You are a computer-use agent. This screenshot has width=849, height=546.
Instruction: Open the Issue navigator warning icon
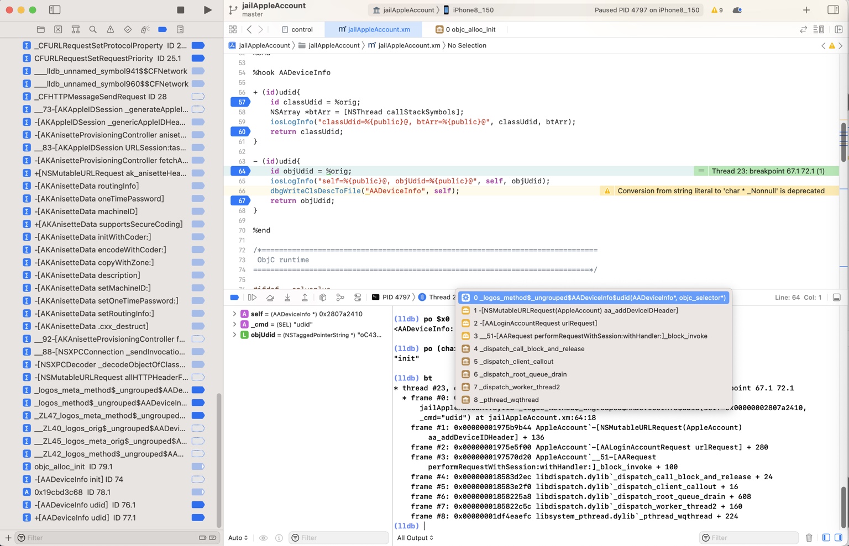(110, 29)
